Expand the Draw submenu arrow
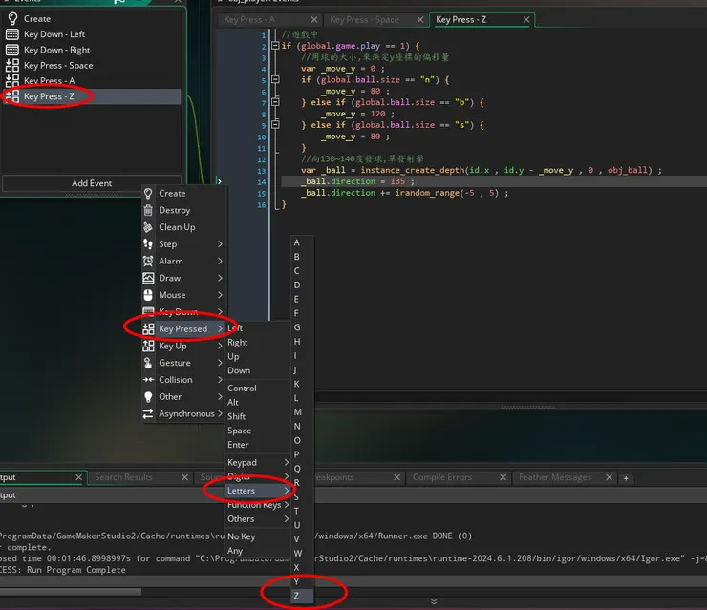This screenshot has height=610, width=707. (x=220, y=278)
